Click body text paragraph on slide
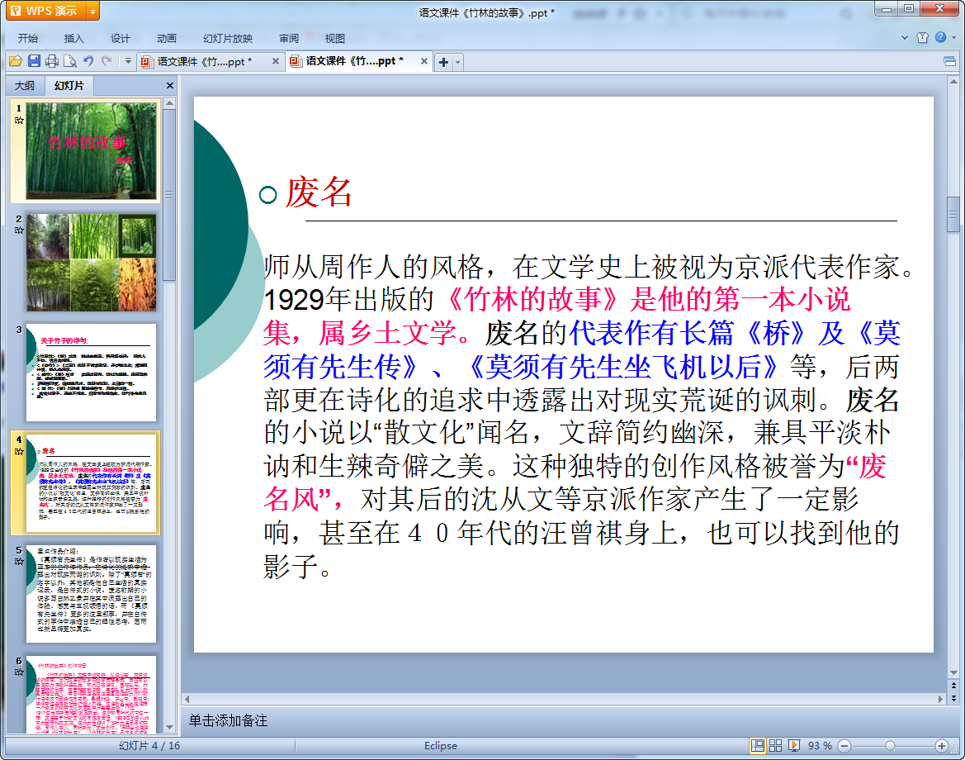The image size is (965, 760). click(588, 416)
